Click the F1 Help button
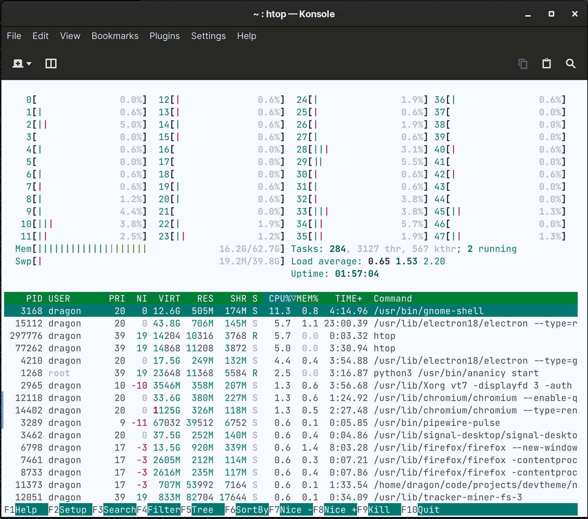The height and width of the screenshot is (519, 588). 26,510
